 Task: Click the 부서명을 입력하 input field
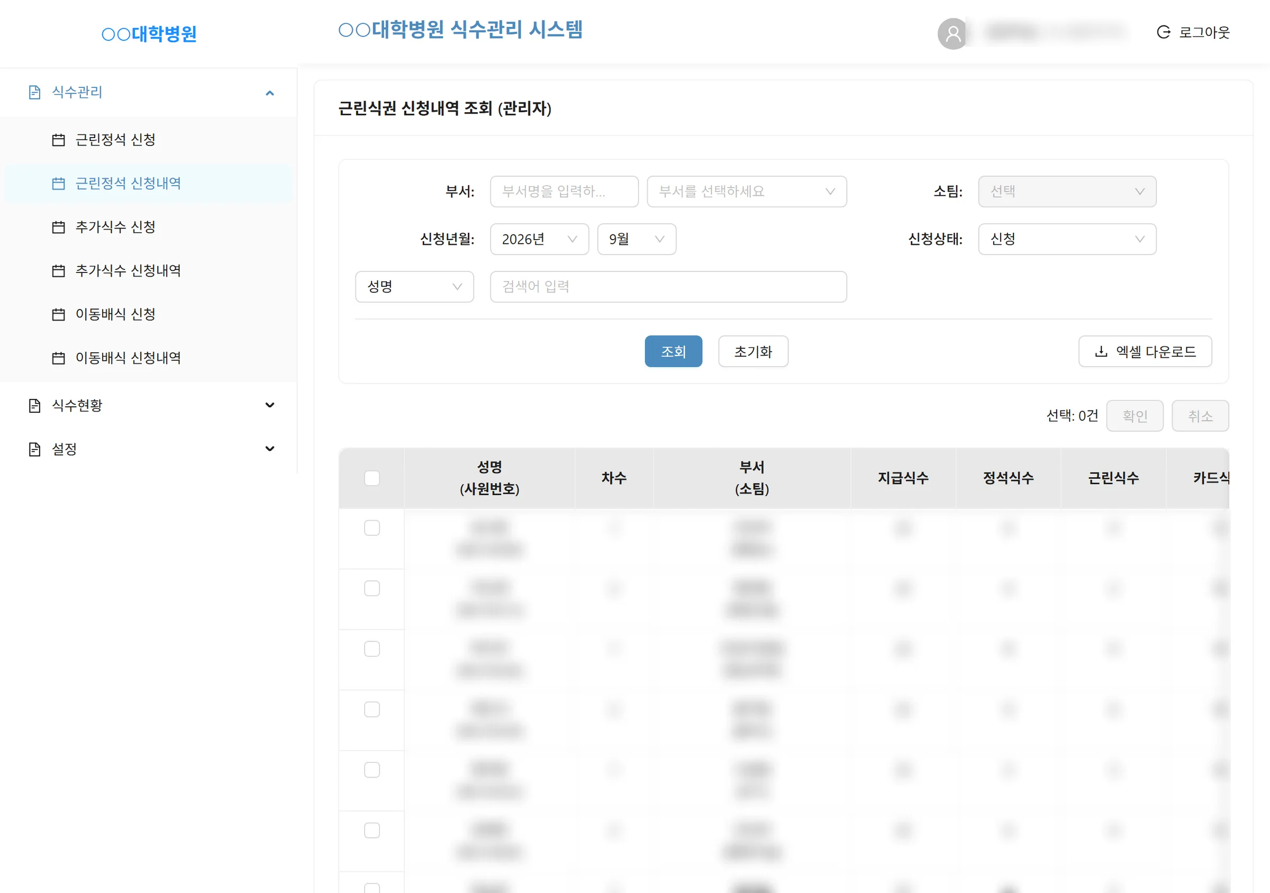(564, 192)
